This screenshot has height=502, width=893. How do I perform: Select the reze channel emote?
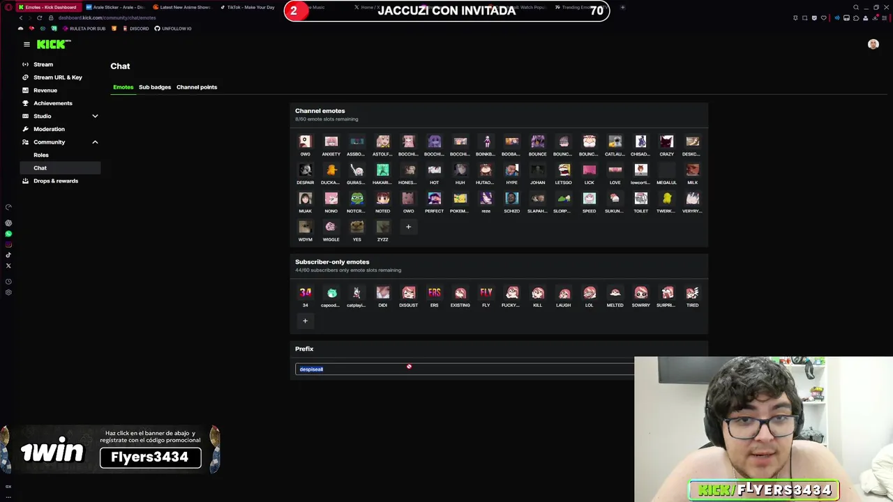pos(486,203)
